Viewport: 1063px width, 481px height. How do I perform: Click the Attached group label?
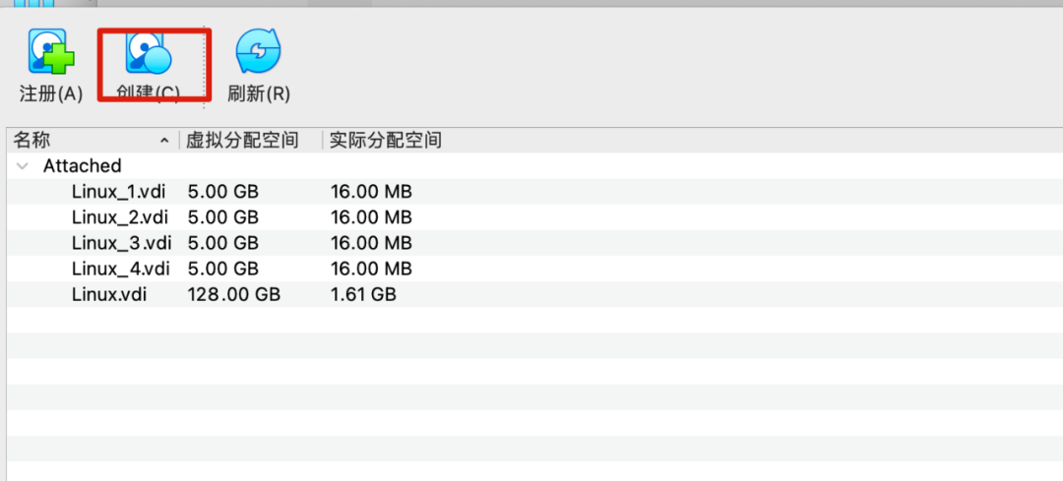pos(82,166)
